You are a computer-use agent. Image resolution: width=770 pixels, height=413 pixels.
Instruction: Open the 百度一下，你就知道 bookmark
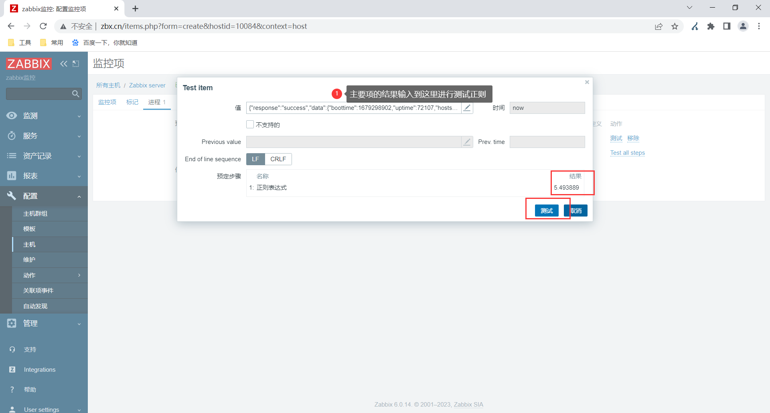point(105,43)
